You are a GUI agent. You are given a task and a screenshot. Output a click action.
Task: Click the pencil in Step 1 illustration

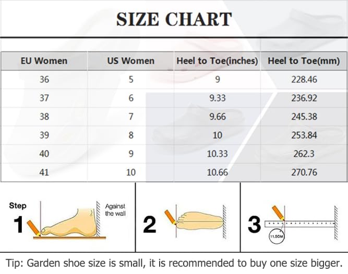(33, 228)
